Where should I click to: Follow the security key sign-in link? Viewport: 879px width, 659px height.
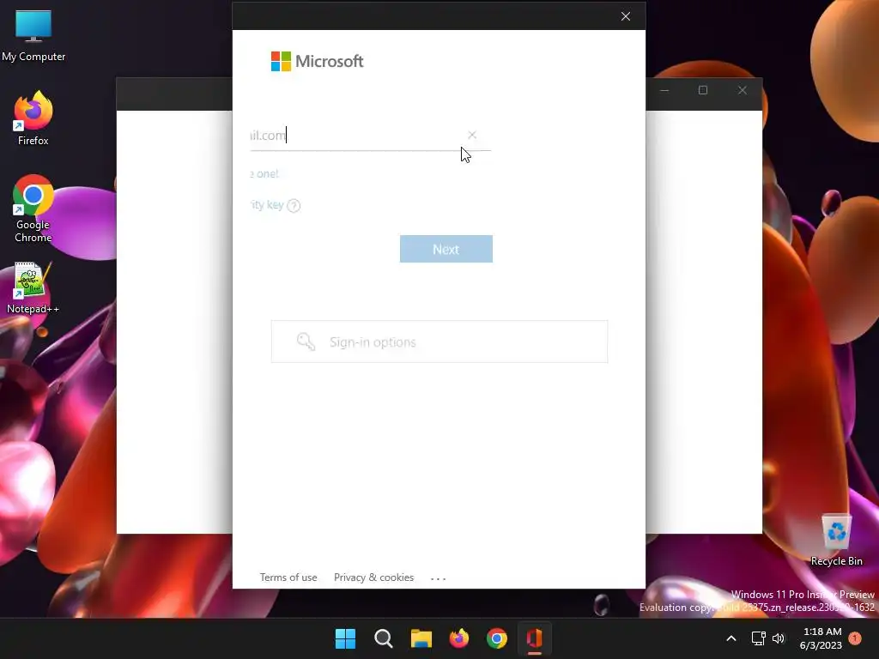coord(267,205)
